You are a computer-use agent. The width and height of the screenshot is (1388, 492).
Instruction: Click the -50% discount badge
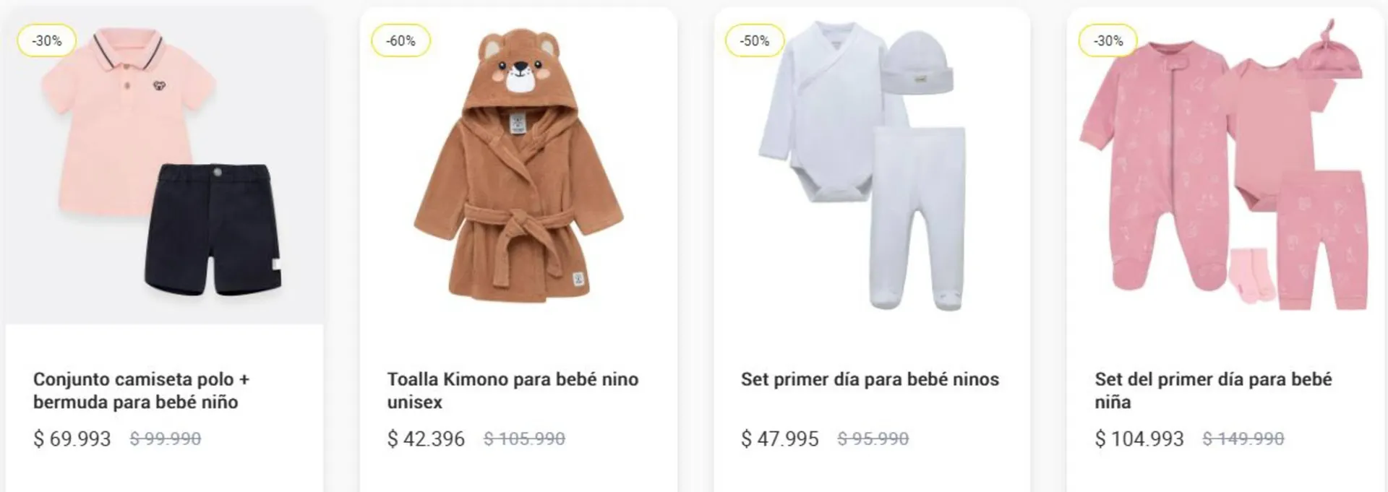pos(755,41)
